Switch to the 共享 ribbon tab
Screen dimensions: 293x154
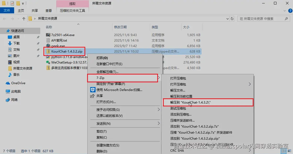pos(35,10)
